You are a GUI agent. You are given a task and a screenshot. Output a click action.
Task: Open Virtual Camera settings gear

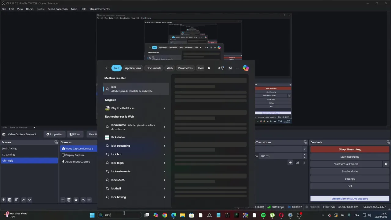tap(386, 164)
